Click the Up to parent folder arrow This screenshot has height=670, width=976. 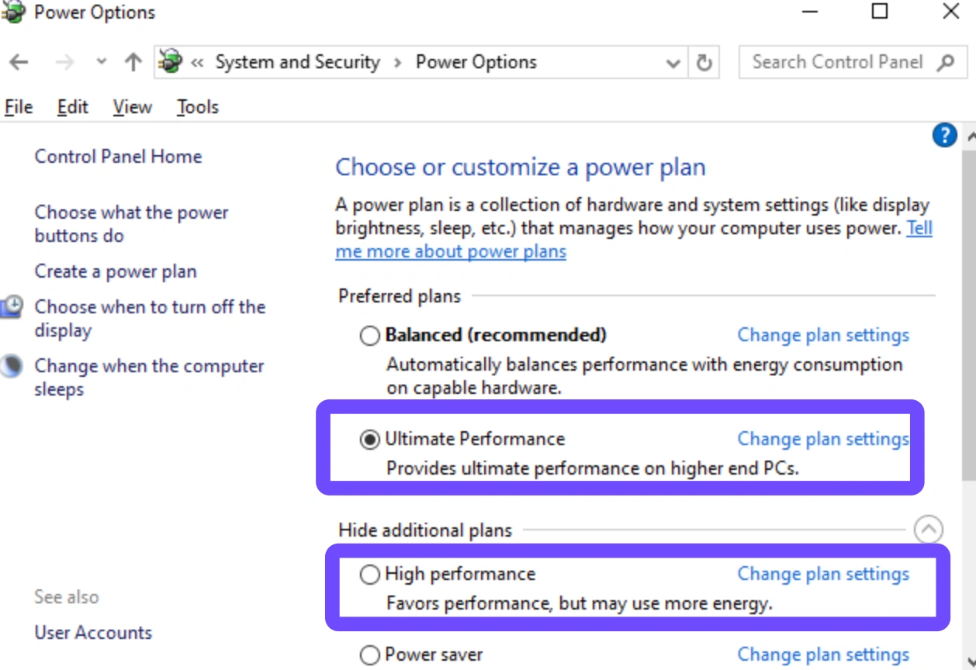click(x=133, y=63)
